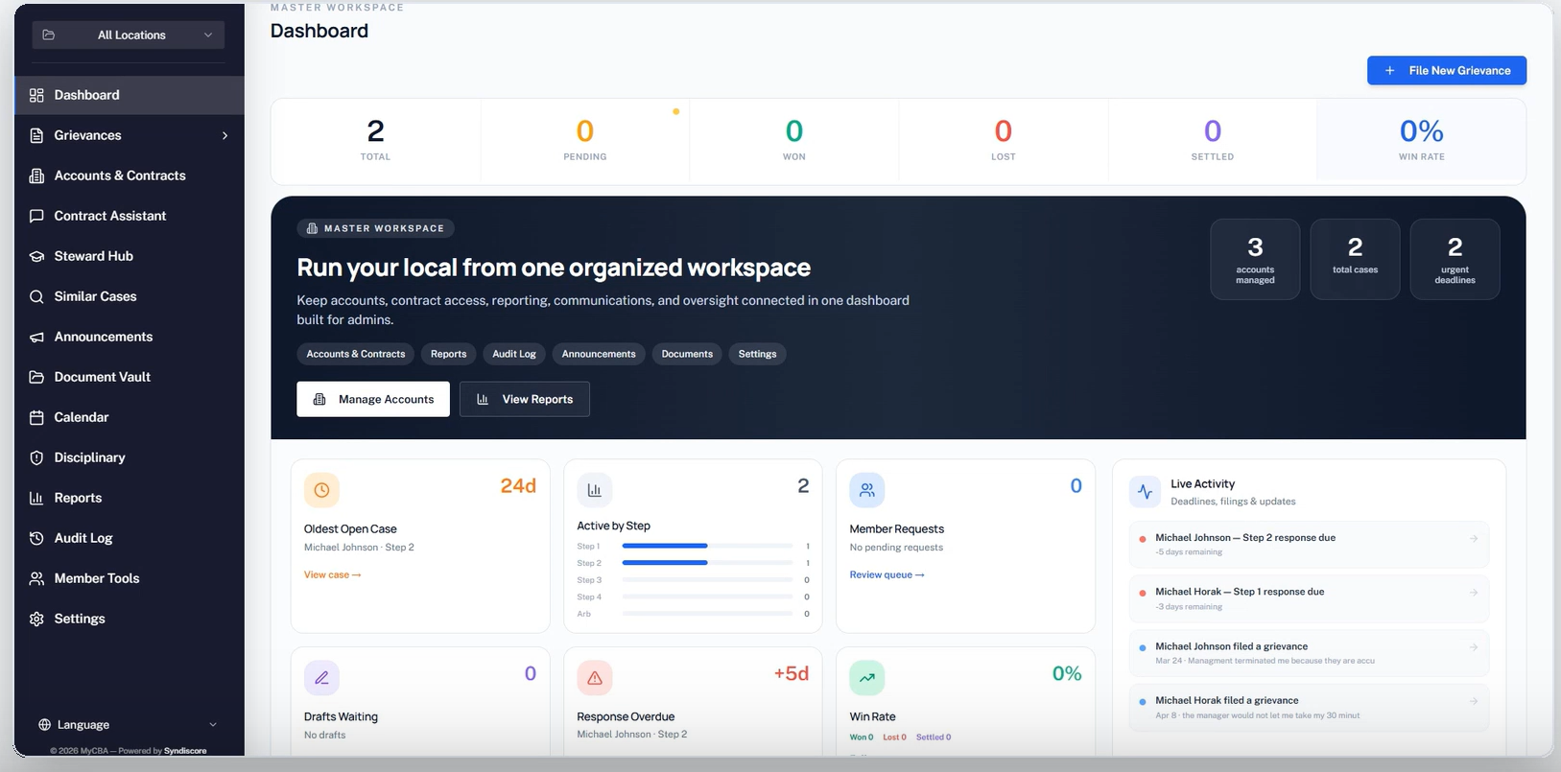
Task: Expand the Grievances submenu chevron
Action: (225, 135)
